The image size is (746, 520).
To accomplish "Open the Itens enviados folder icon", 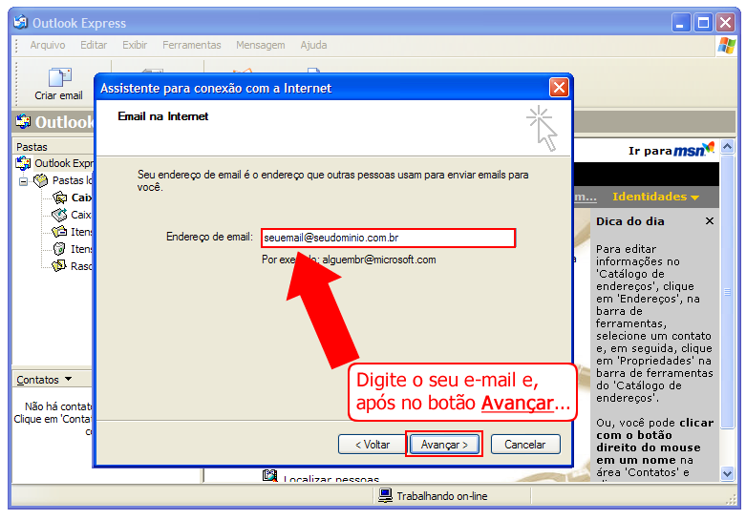I will [59, 232].
